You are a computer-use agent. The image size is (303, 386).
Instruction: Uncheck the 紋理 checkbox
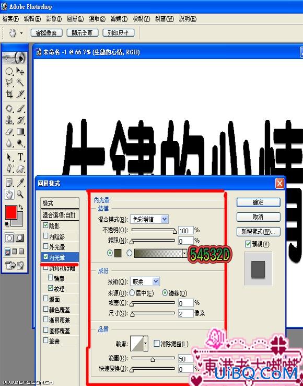(51, 288)
